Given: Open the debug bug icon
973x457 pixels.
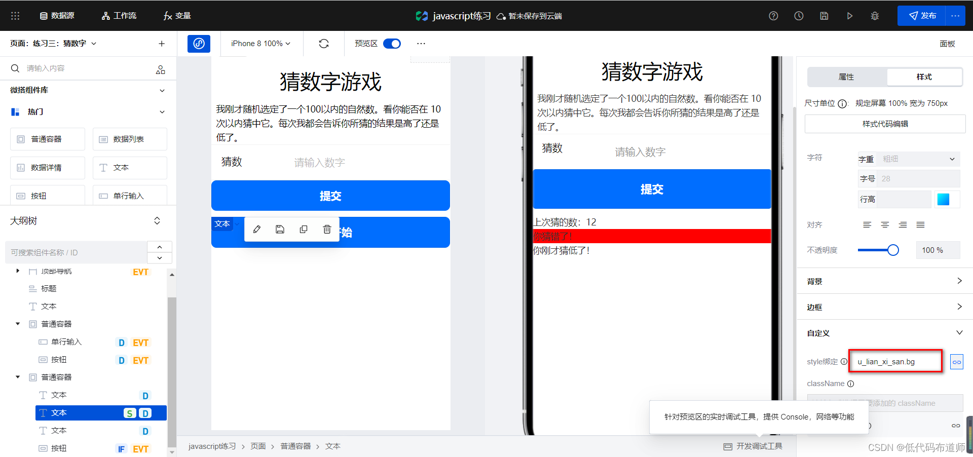Looking at the screenshot, I should 875,16.
